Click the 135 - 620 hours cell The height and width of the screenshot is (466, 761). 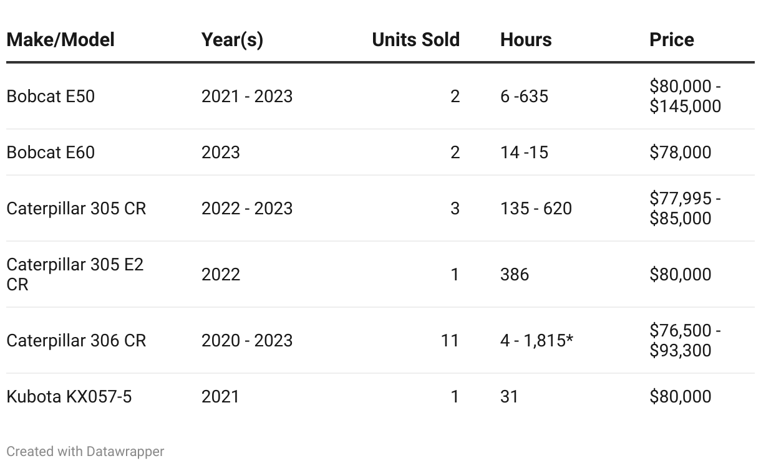pyautogui.click(x=536, y=209)
